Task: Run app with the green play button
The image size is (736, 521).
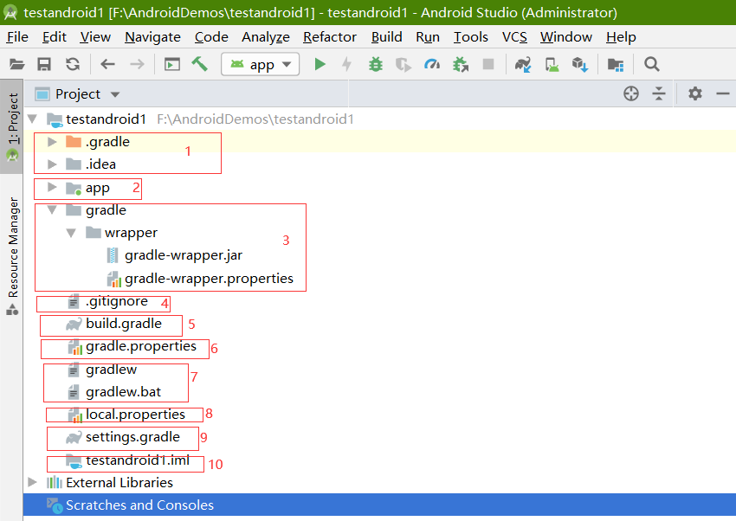Action: [320, 64]
